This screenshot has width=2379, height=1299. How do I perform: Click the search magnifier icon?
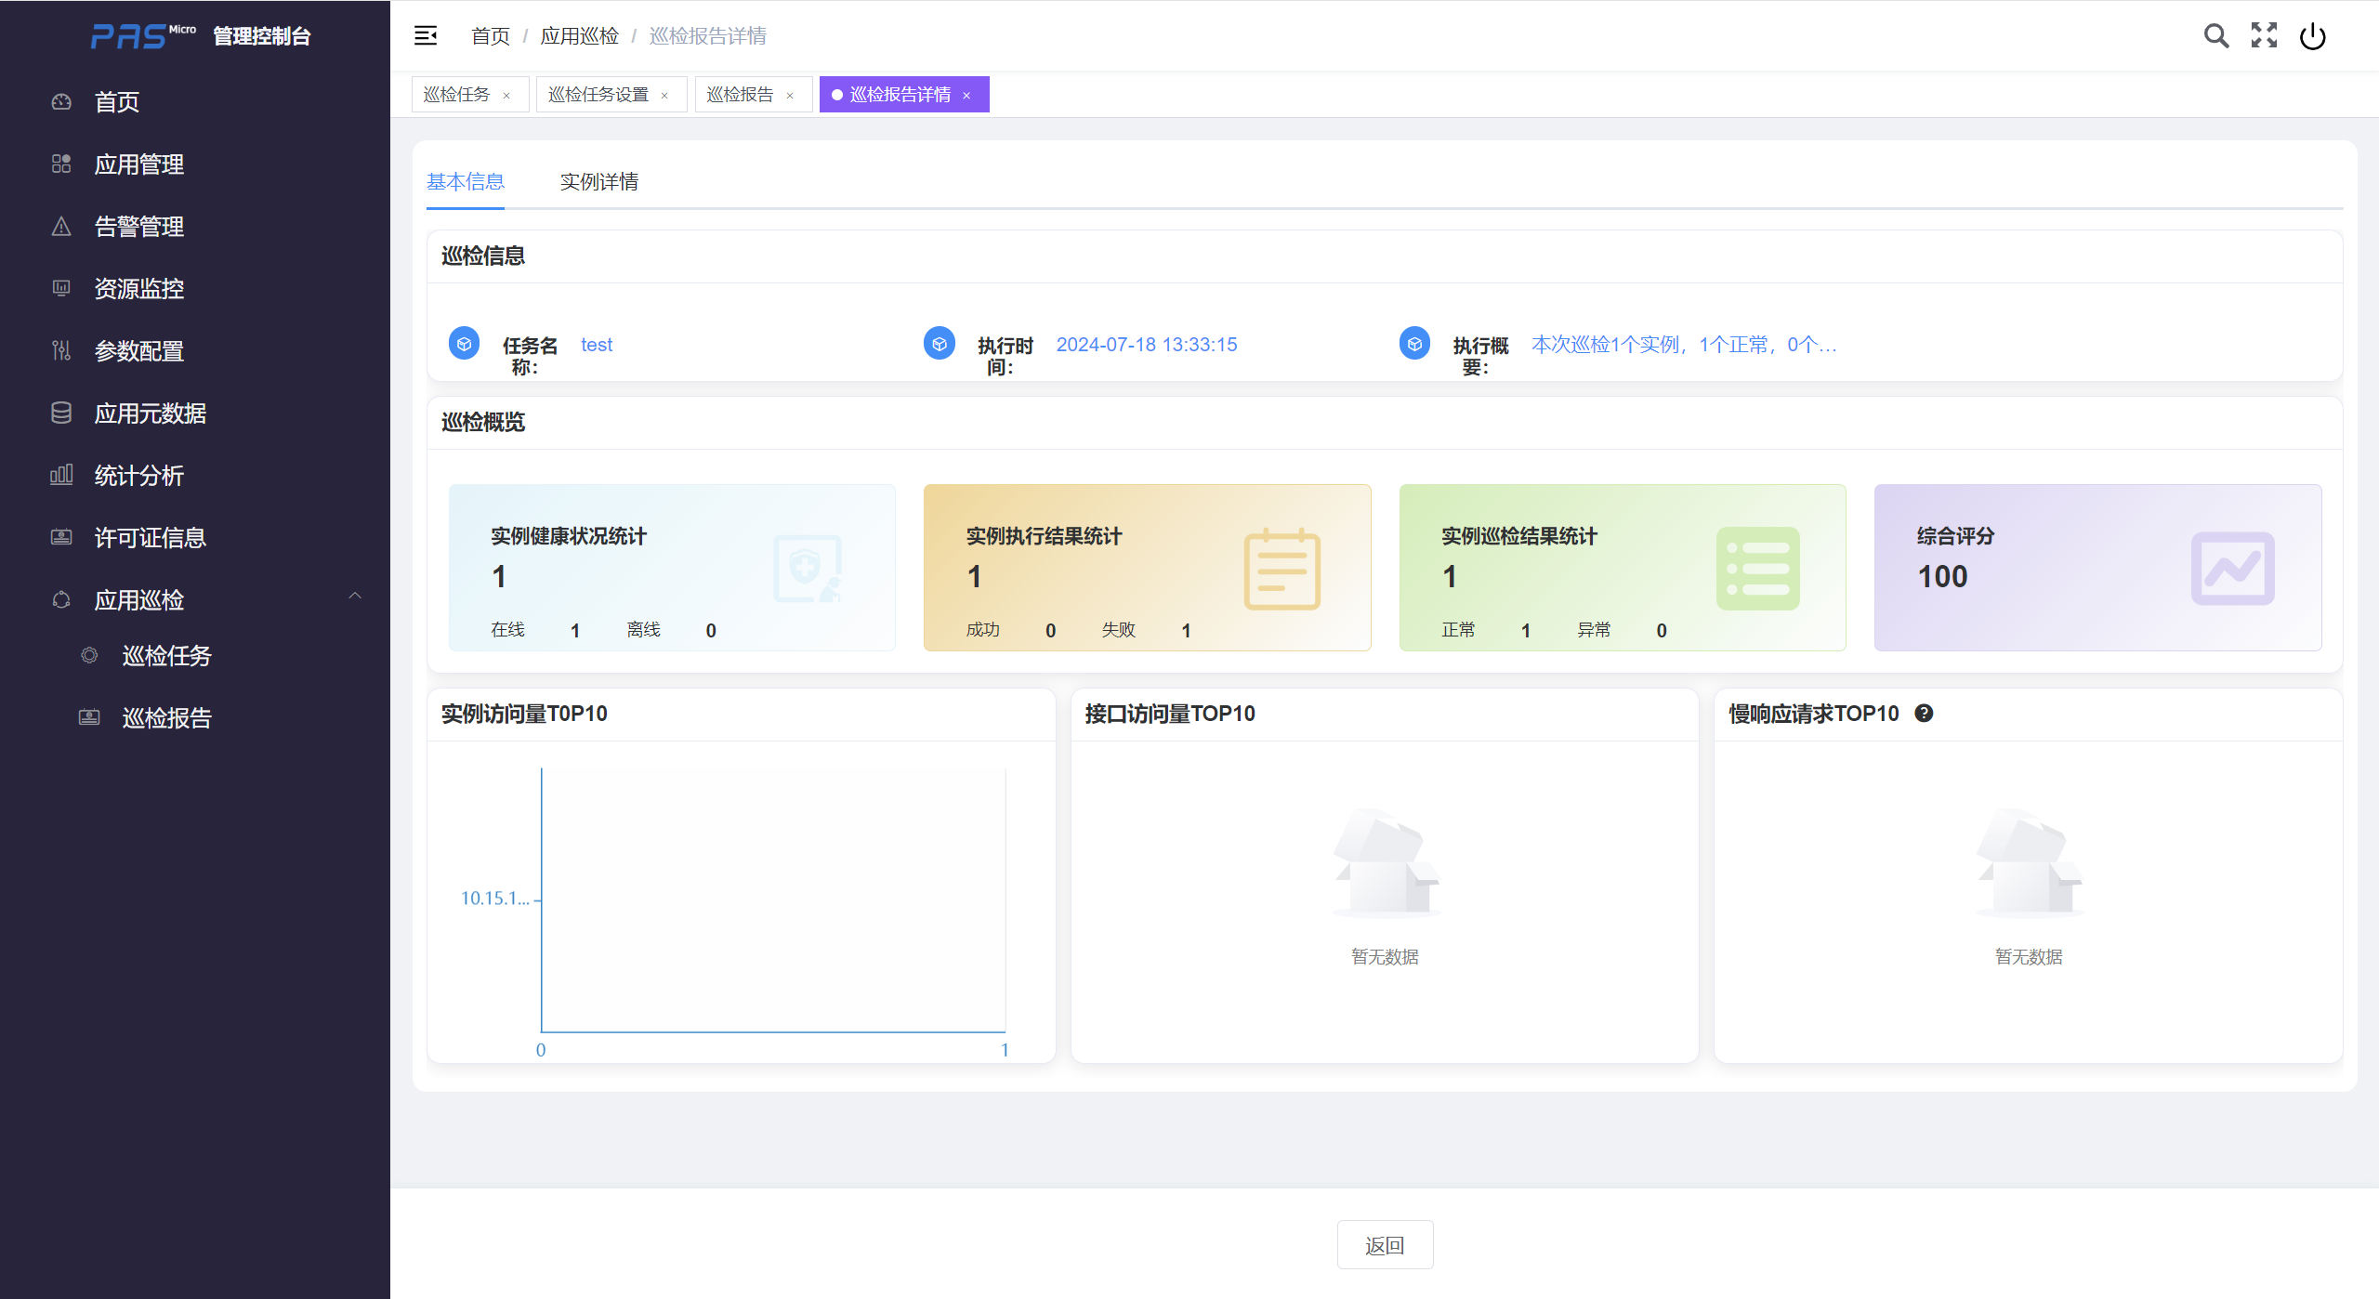click(2215, 36)
